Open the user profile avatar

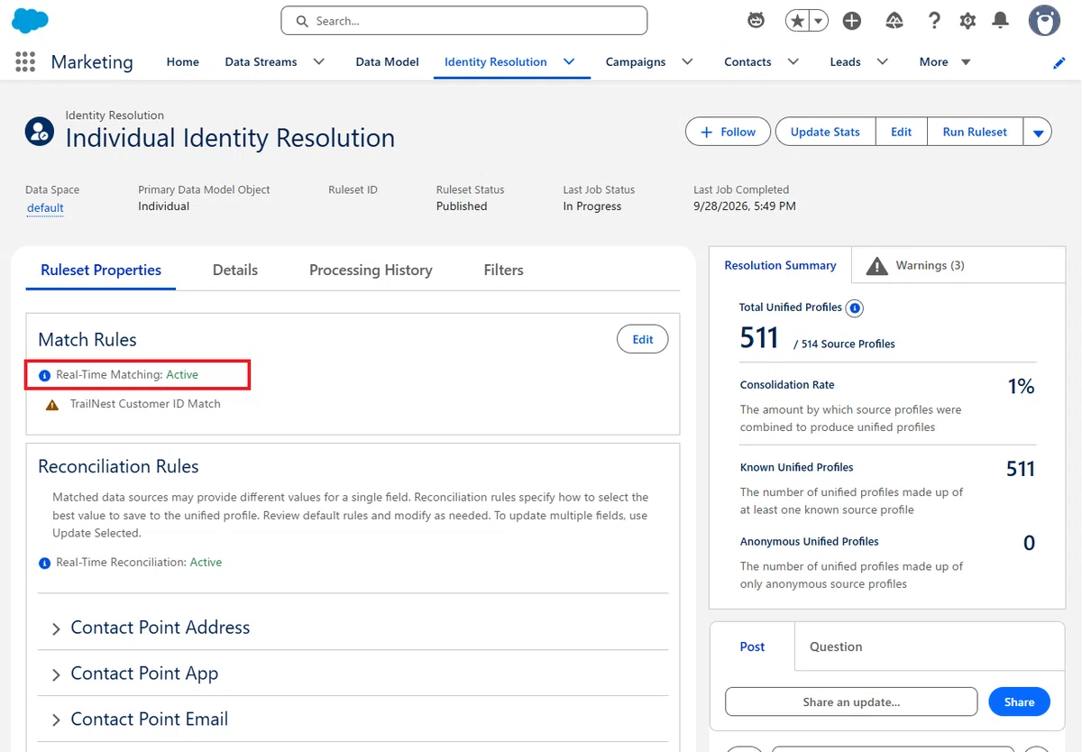pyautogui.click(x=1044, y=21)
